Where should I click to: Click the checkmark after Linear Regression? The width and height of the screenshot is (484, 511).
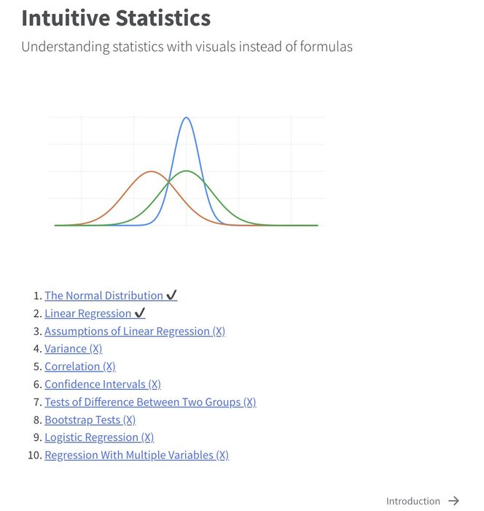140,313
